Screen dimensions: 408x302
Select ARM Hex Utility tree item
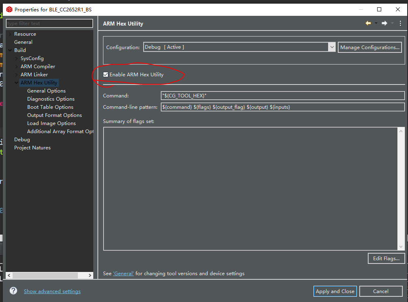(x=39, y=83)
